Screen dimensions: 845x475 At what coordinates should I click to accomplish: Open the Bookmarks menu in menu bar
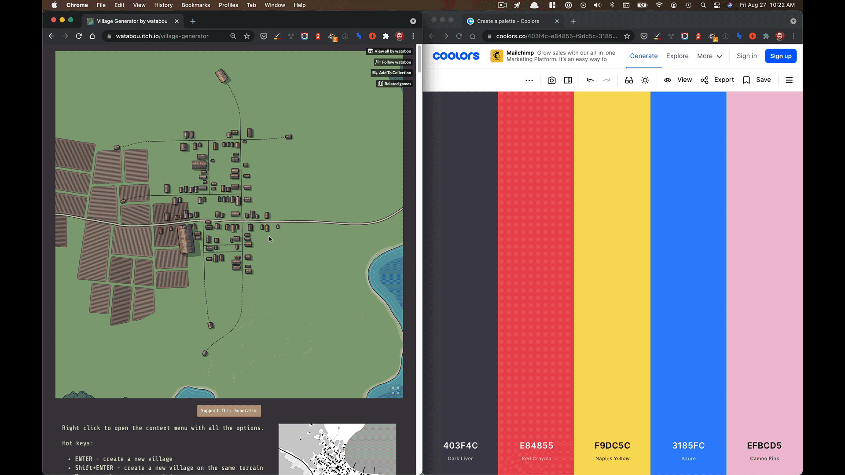(195, 5)
